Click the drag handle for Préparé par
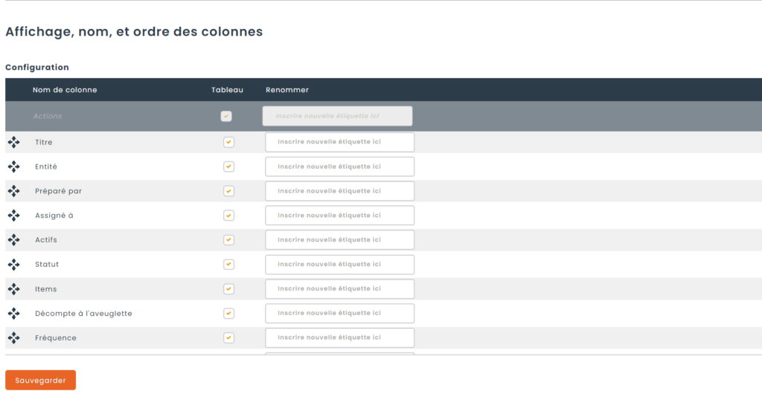The width and height of the screenshot is (762, 394). coord(13,191)
